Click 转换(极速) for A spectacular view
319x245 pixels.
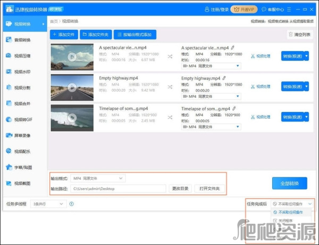point(292,56)
